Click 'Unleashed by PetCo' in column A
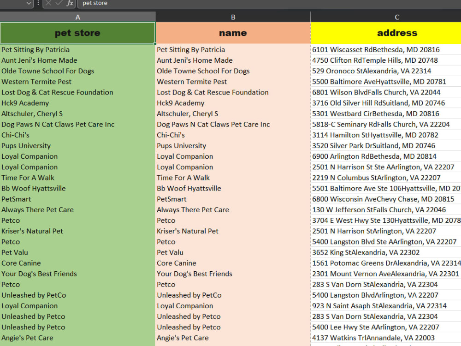 (34, 295)
